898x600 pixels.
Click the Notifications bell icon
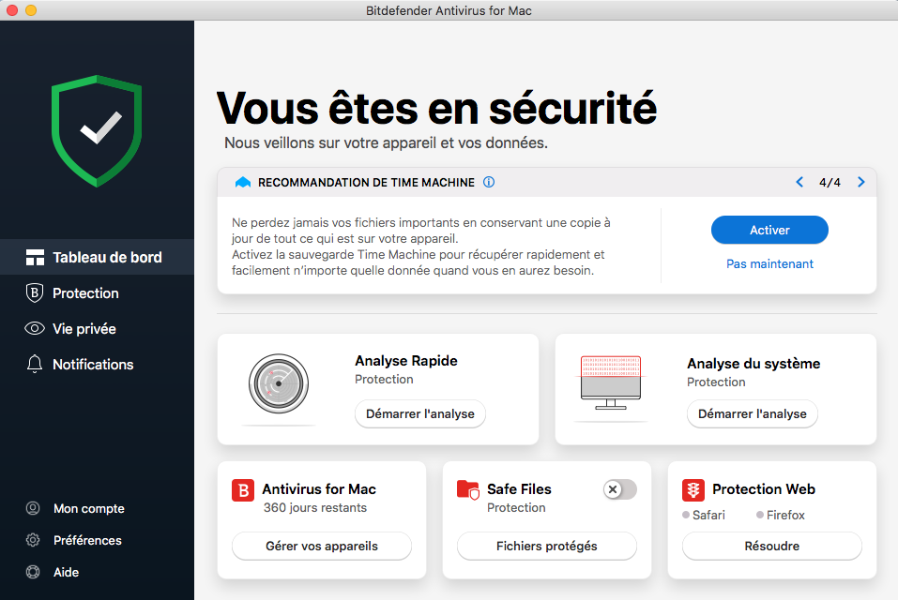pos(35,365)
